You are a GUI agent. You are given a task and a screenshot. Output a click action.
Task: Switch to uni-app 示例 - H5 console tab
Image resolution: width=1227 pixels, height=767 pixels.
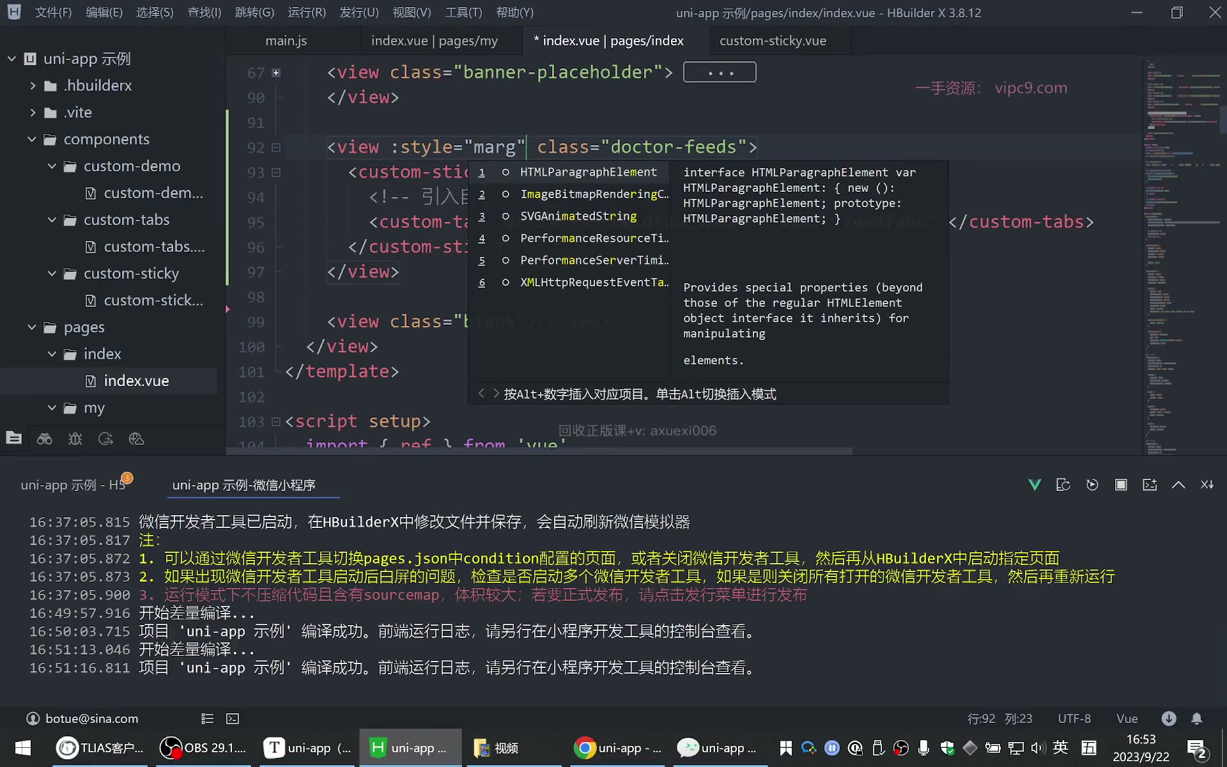tap(73, 485)
